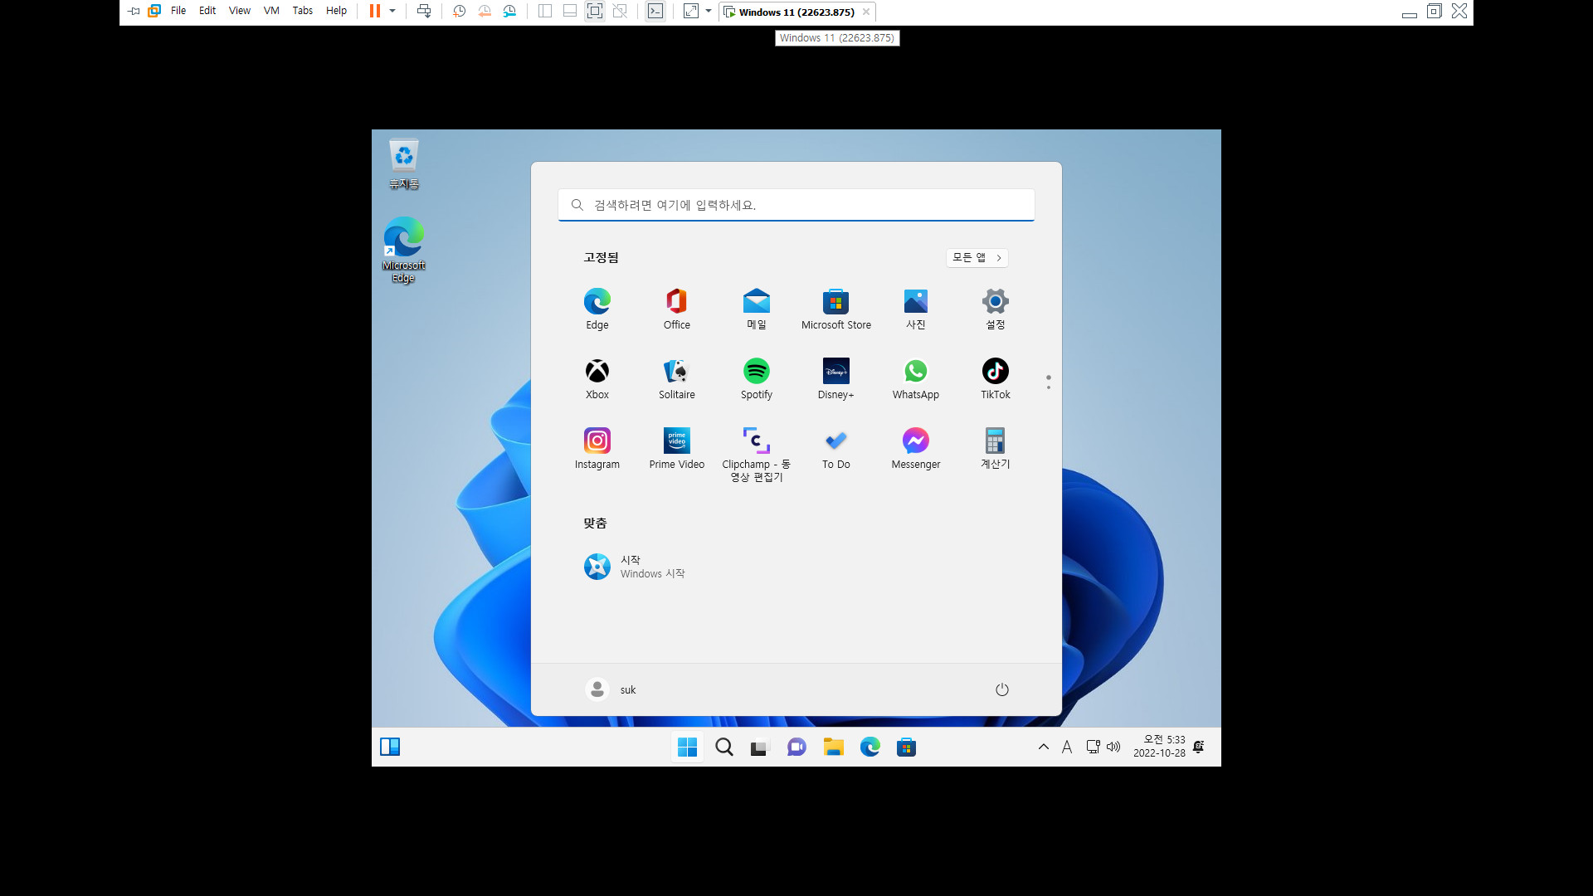Open the clock showing 오전 5:33
Viewport: 1593px width, 896px height.
[x=1160, y=747]
